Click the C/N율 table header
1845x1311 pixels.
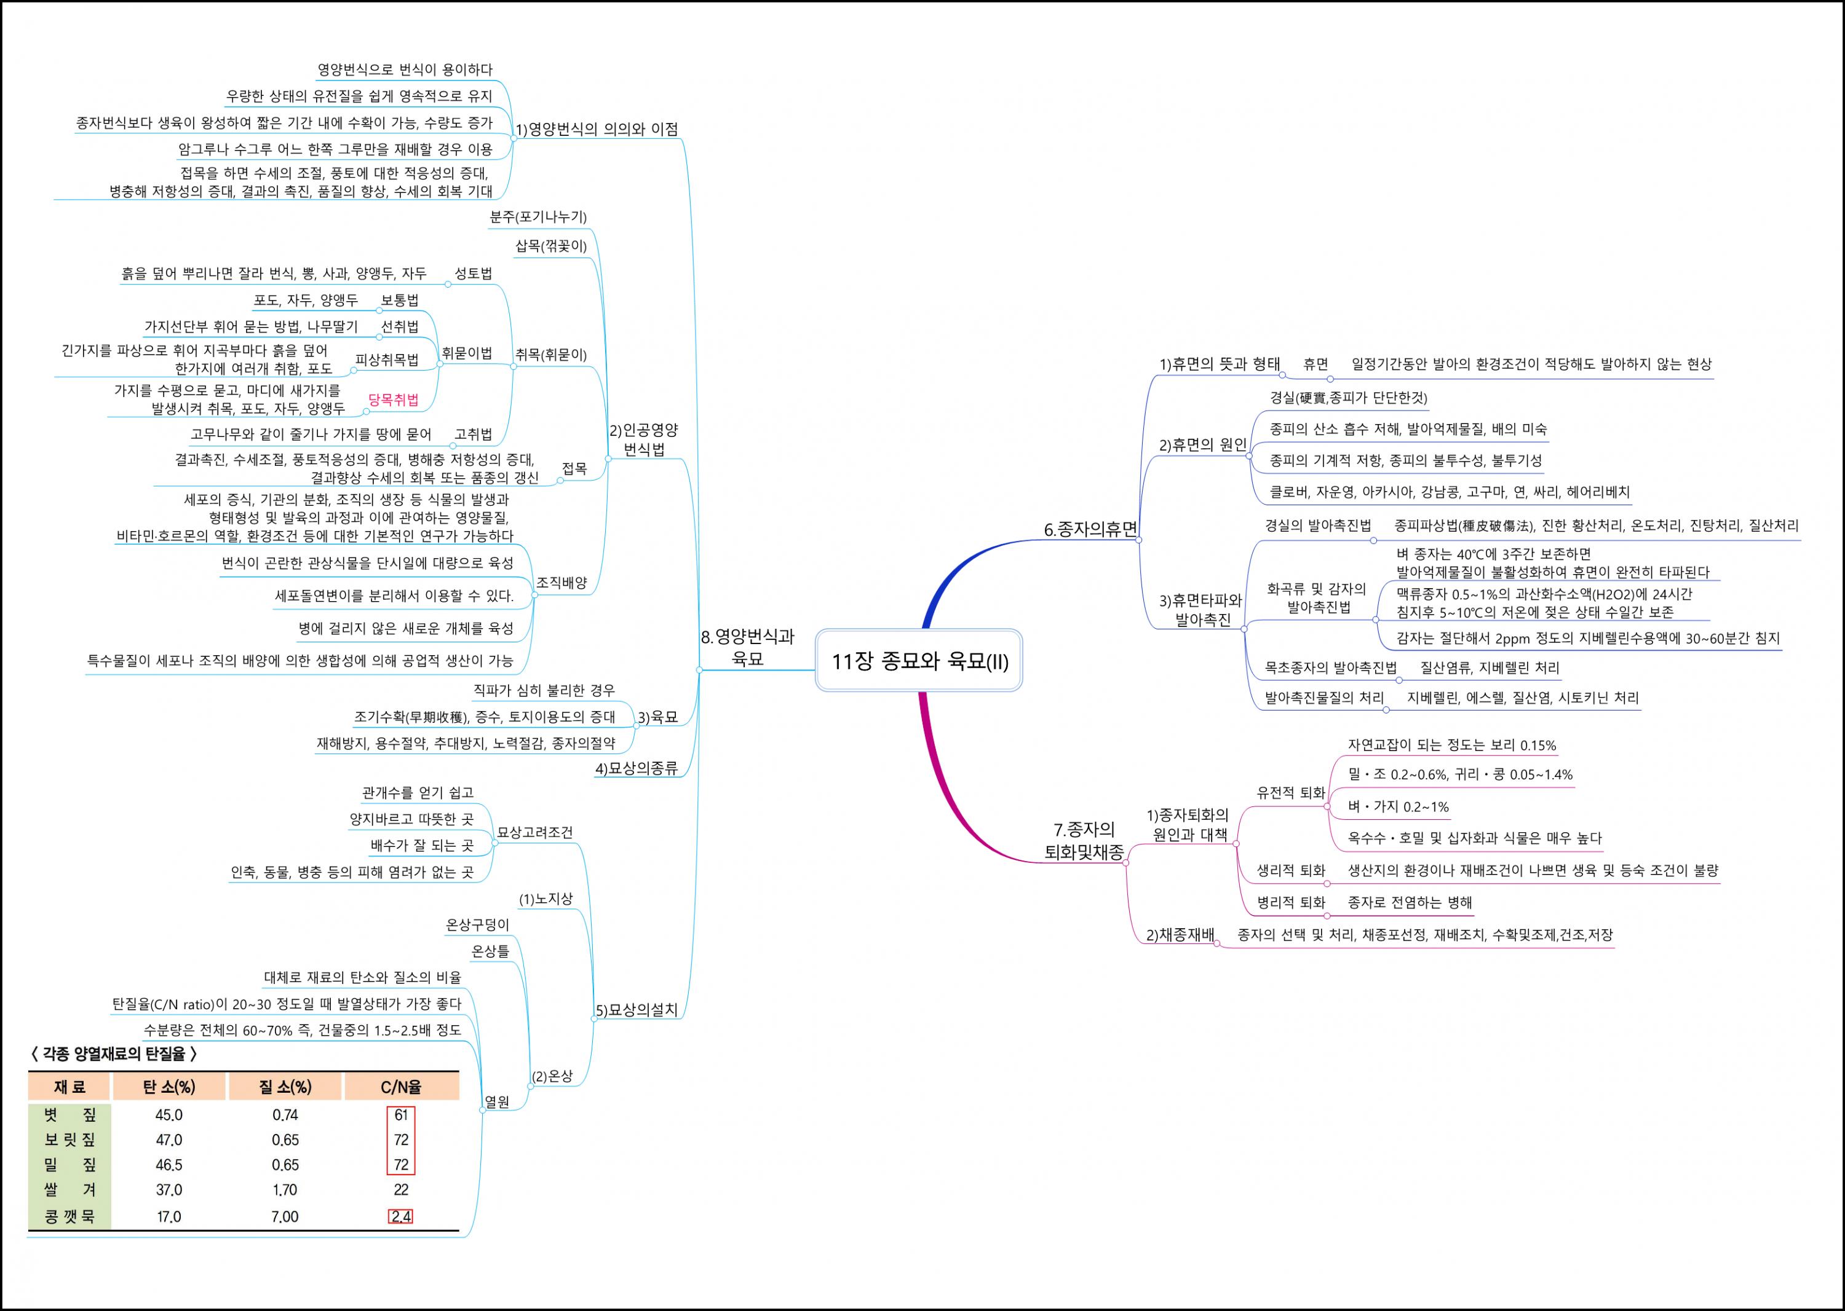click(x=402, y=1087)
